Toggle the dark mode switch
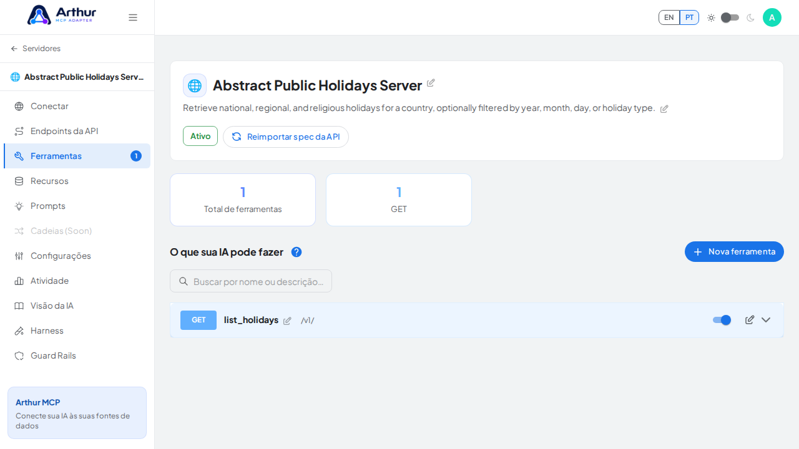Image resolution: width=799 pixels, height=449 pixels. 730,17
